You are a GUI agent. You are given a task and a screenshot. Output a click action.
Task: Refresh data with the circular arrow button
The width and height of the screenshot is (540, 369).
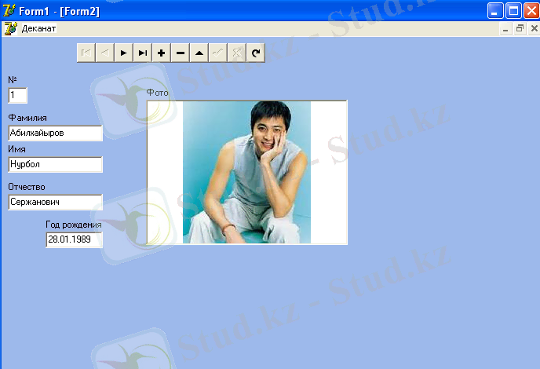(x=256, y=53)
